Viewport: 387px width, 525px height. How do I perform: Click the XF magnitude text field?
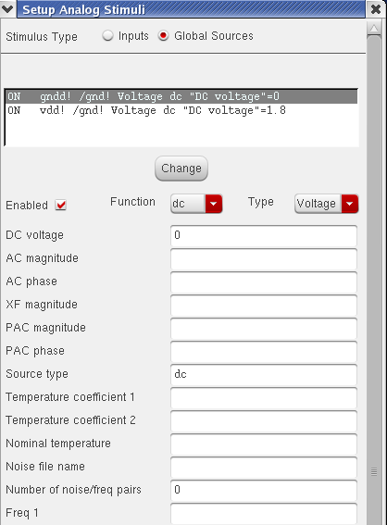point(264,305)
